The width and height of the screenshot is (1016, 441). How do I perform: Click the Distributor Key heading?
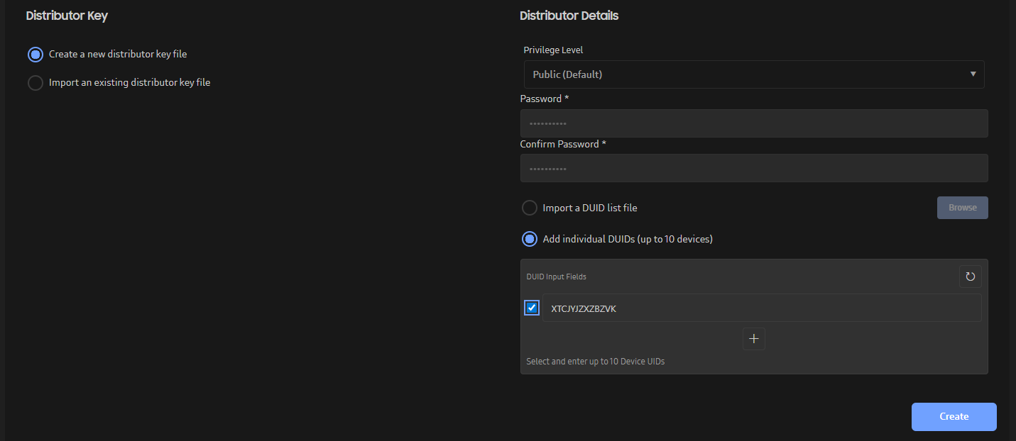pyautogui.click(x=67, y=16)
